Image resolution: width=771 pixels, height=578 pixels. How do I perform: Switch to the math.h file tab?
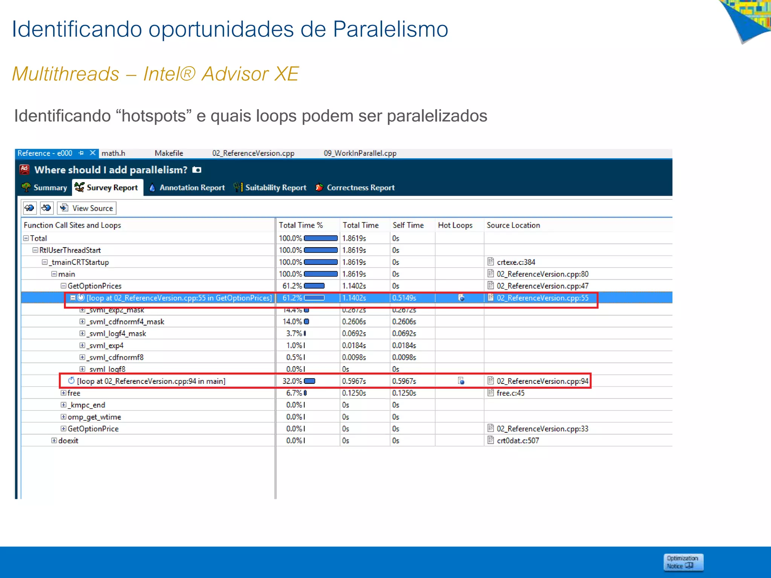coord(113,153)
